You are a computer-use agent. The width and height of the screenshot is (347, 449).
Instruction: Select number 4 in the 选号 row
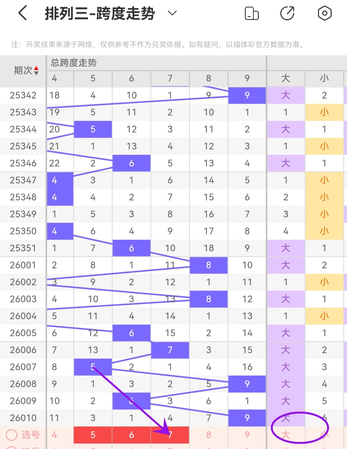click(x=54, y=435)
